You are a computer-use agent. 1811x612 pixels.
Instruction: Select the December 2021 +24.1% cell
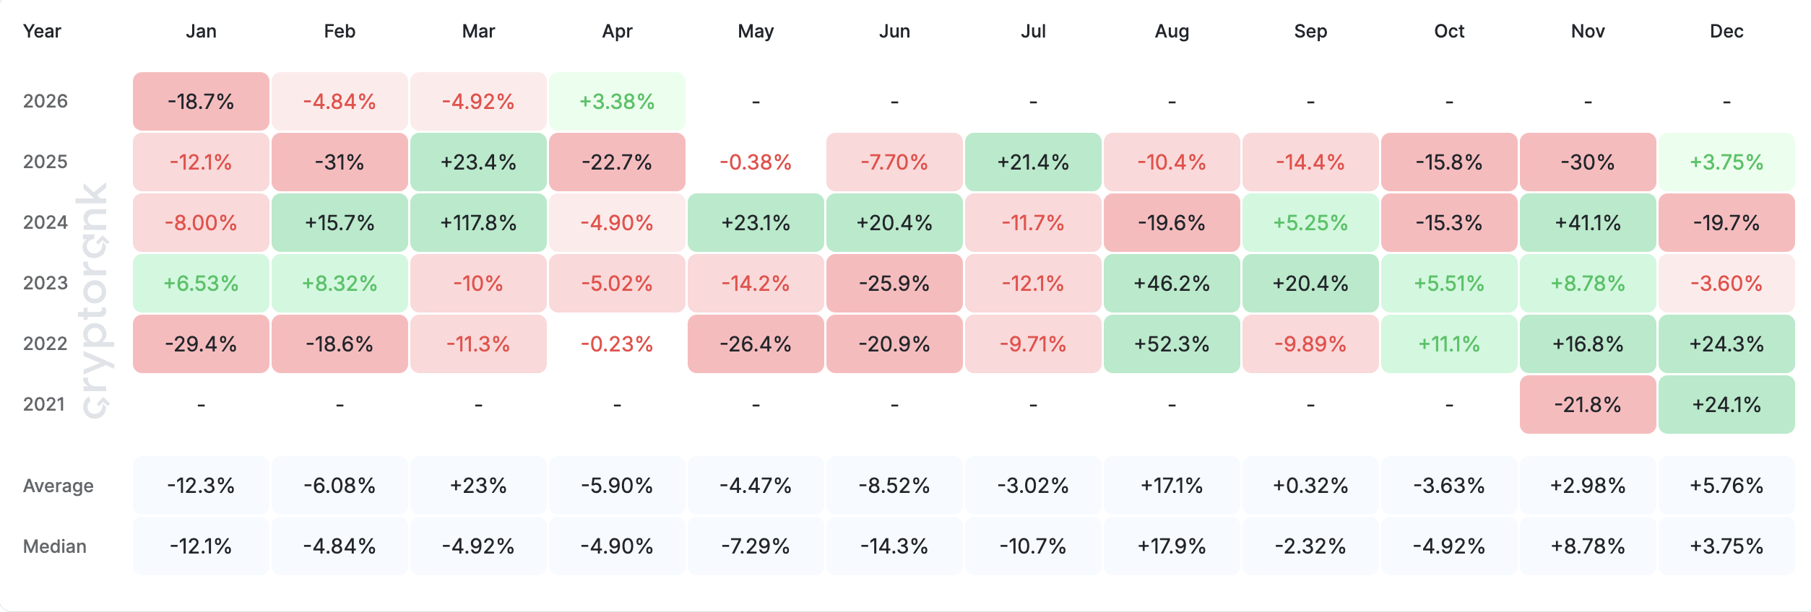1726,405
